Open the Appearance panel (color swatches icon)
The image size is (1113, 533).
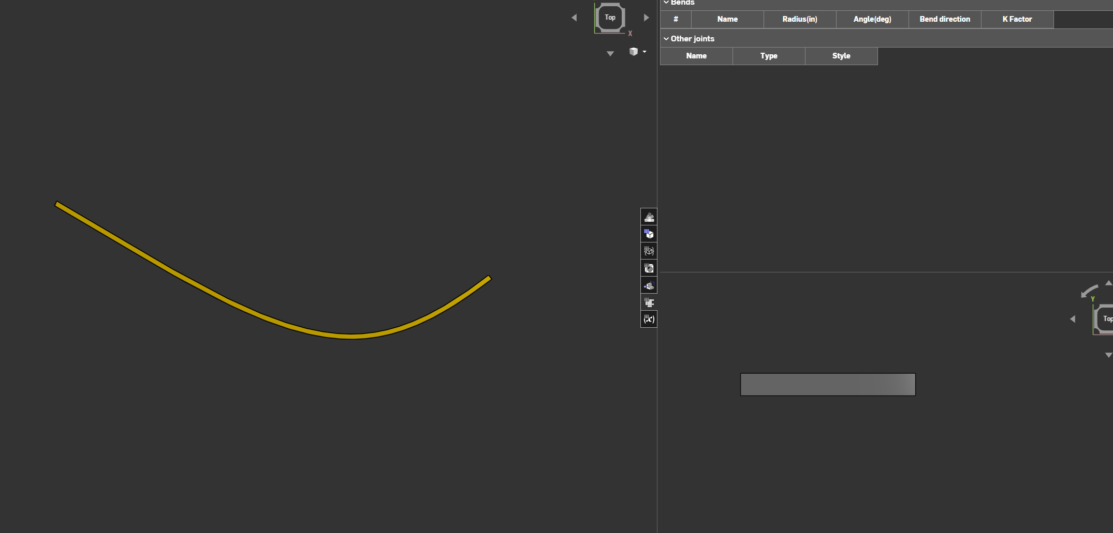pos(649,217)
